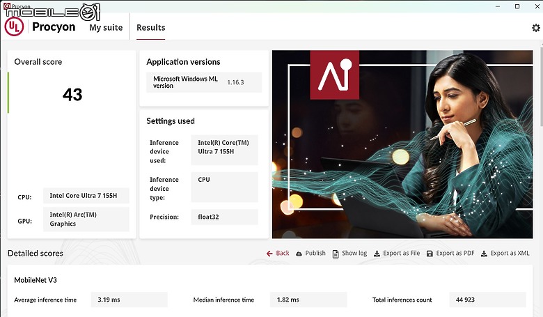Click the Detailed scores heading

pyautogui.click(x=36, y=254)
